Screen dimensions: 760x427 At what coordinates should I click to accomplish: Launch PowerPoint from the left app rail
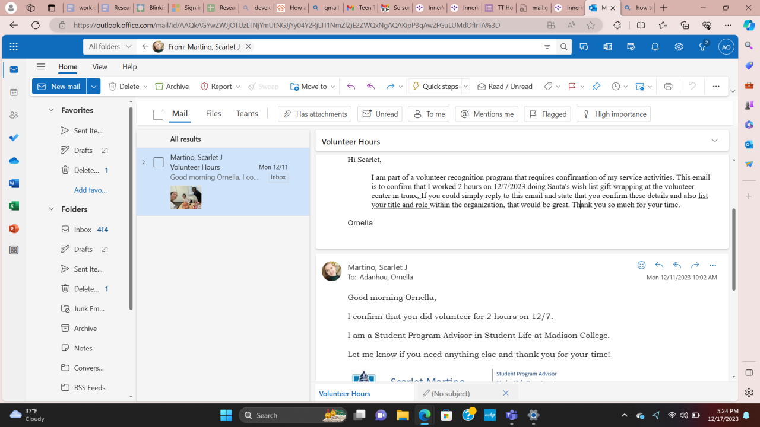coord(14,228)
